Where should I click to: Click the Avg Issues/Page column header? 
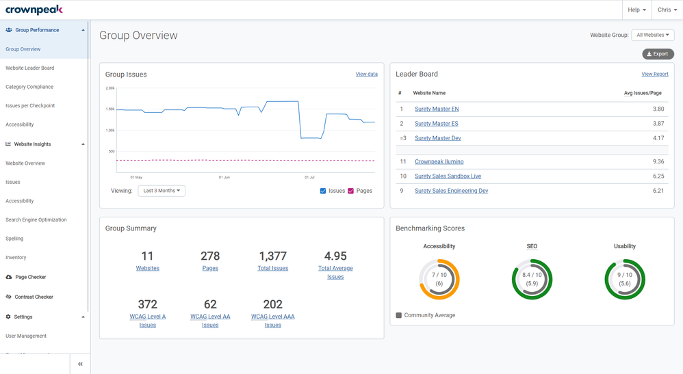643,93
